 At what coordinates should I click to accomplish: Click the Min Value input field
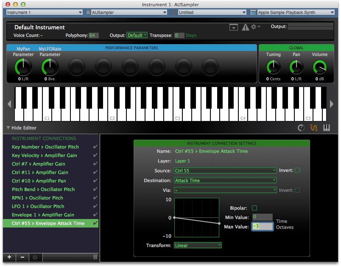pyautogui.click(x=262, y=217)
